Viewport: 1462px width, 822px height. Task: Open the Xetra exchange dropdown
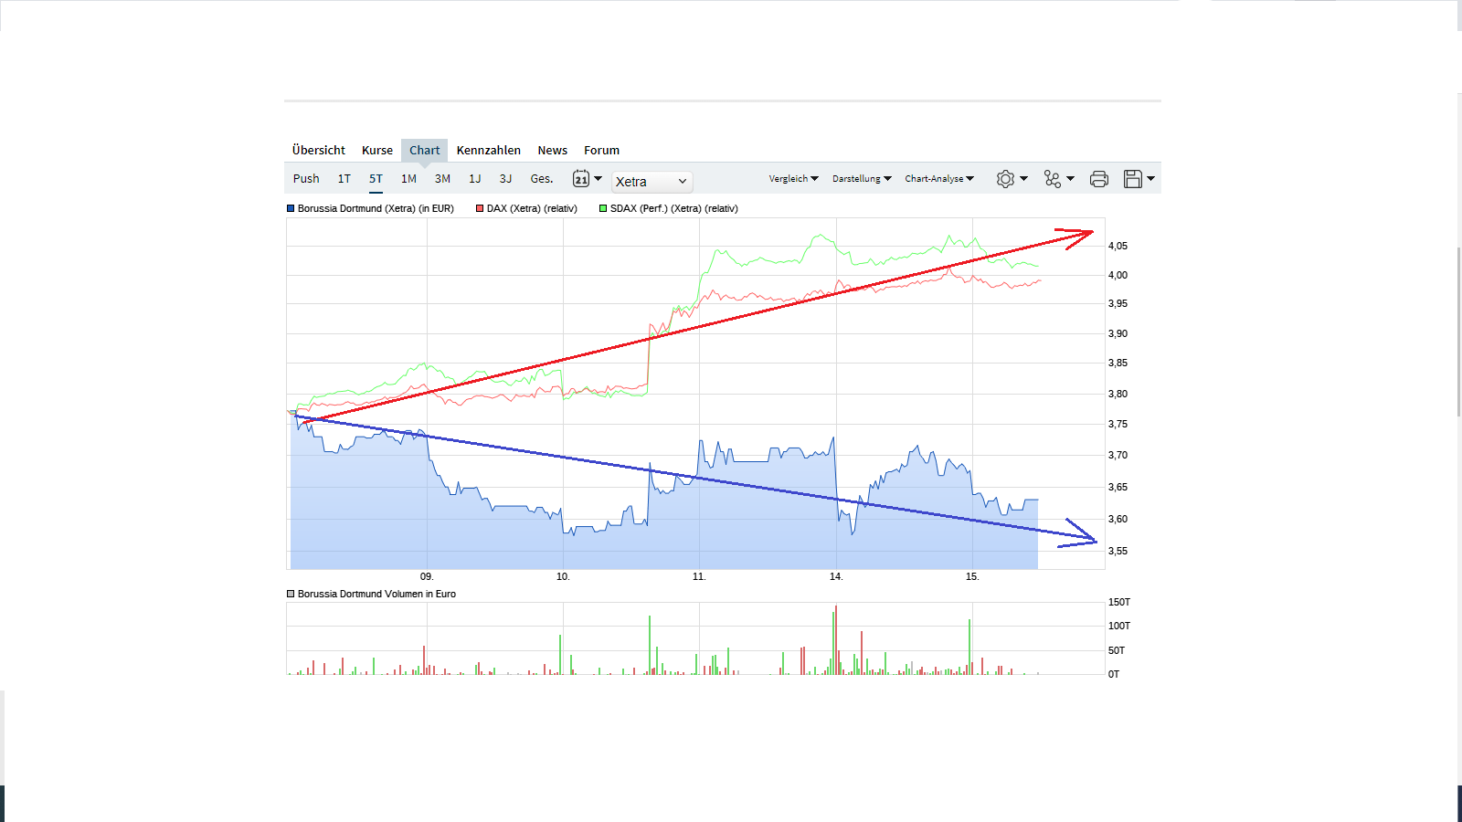click(x=652, y=182)
